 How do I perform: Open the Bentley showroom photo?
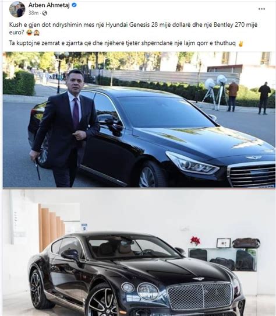139,252
